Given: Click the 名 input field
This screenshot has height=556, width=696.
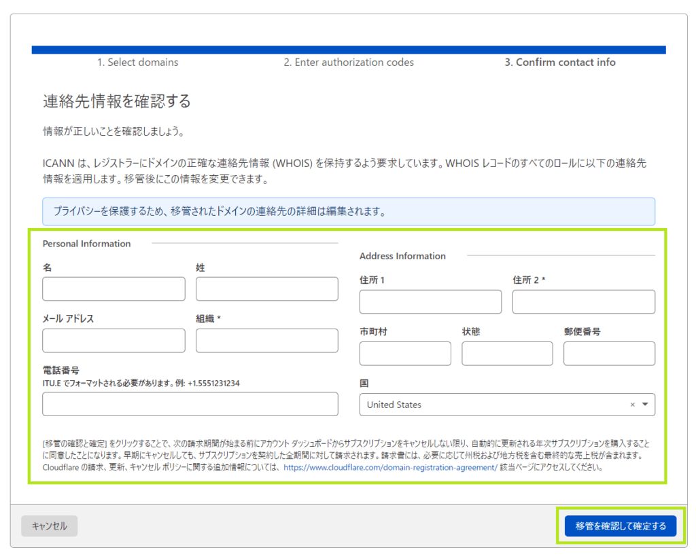Looking at the screenshot, I should pos(114,289).
